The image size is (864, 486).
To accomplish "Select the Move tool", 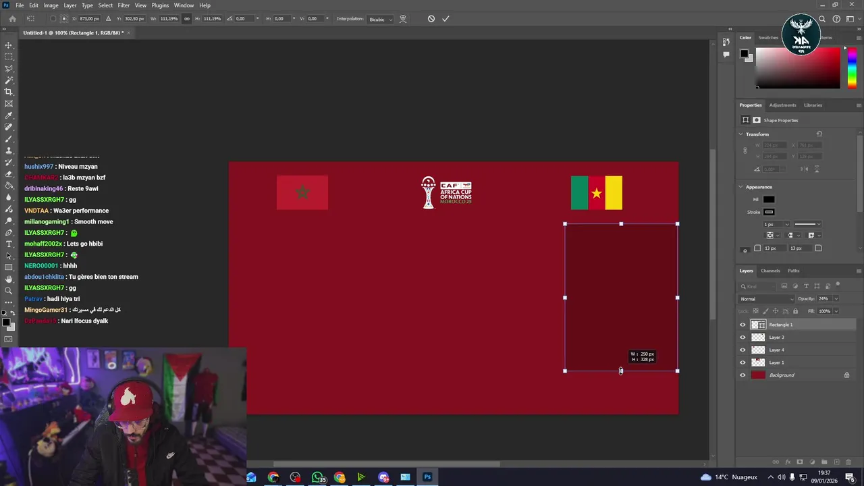I will (x=9, y=45).
